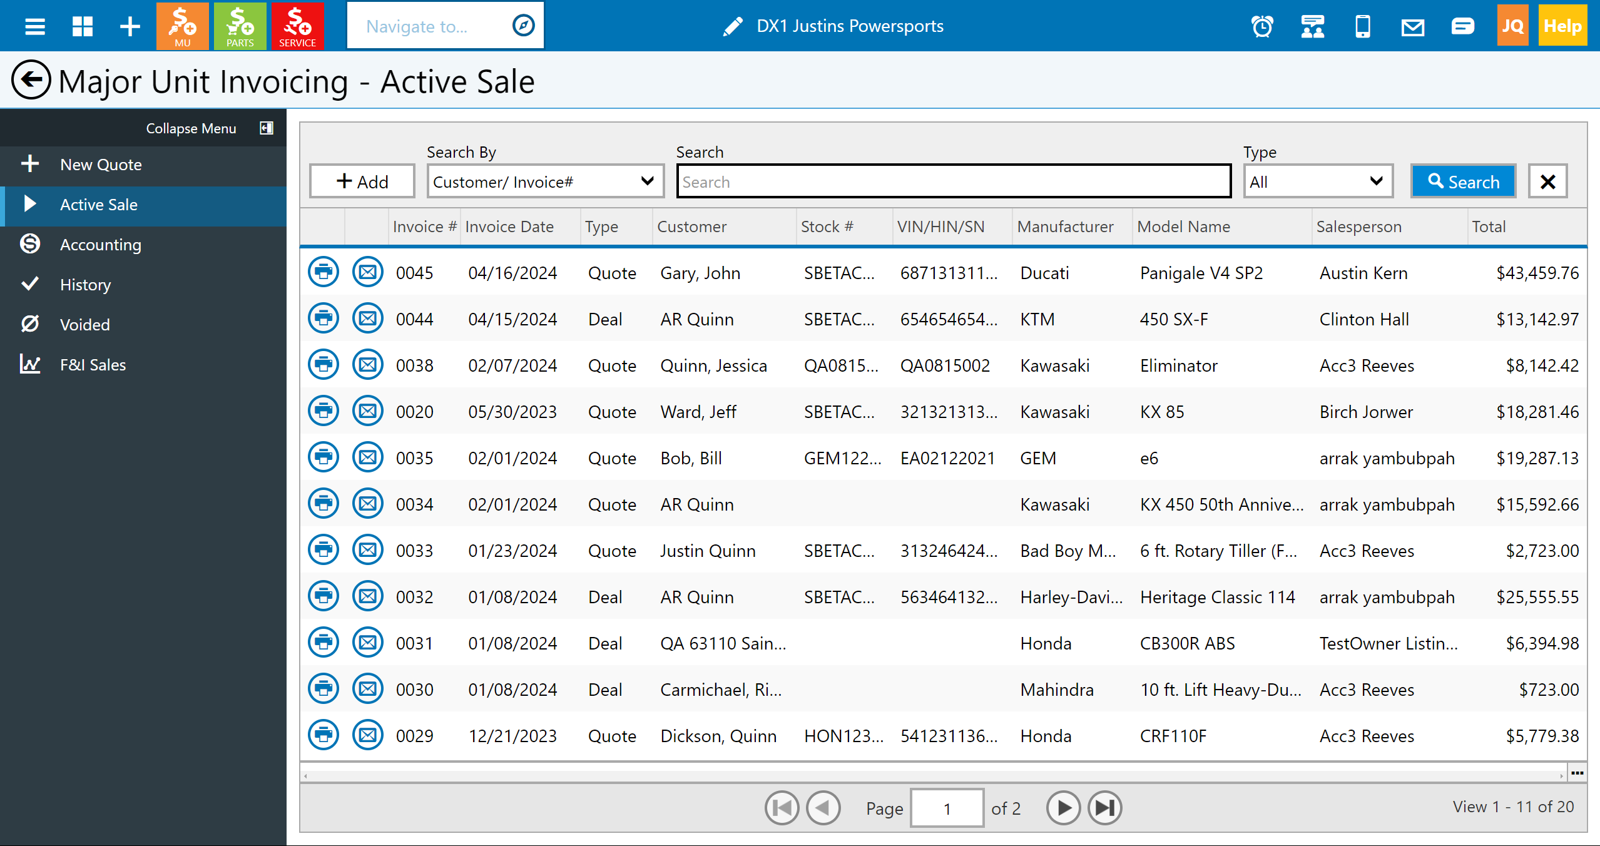
Task: Select Accounting in the sidebar menu
Action: (100, 245)
